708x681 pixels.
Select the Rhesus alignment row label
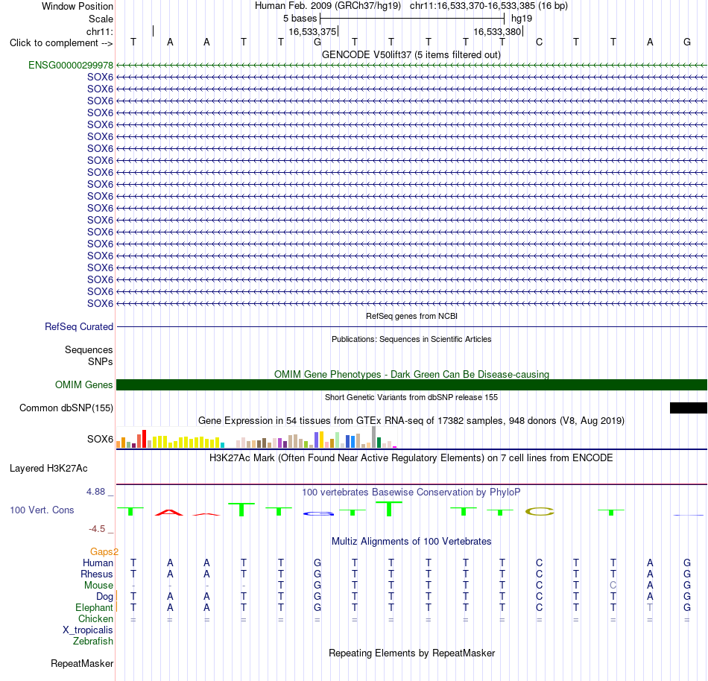(x=97, y=574)
